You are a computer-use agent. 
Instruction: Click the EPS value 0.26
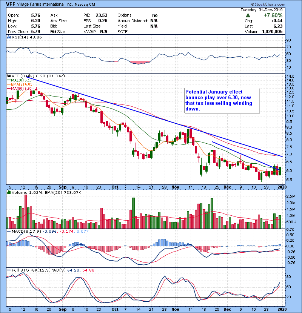pos(103,21)
